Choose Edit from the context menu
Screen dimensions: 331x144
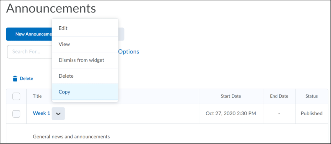pos(63,28)
